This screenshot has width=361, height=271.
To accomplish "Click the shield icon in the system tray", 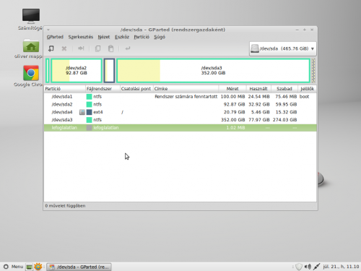I will click(x=299, y=267).
